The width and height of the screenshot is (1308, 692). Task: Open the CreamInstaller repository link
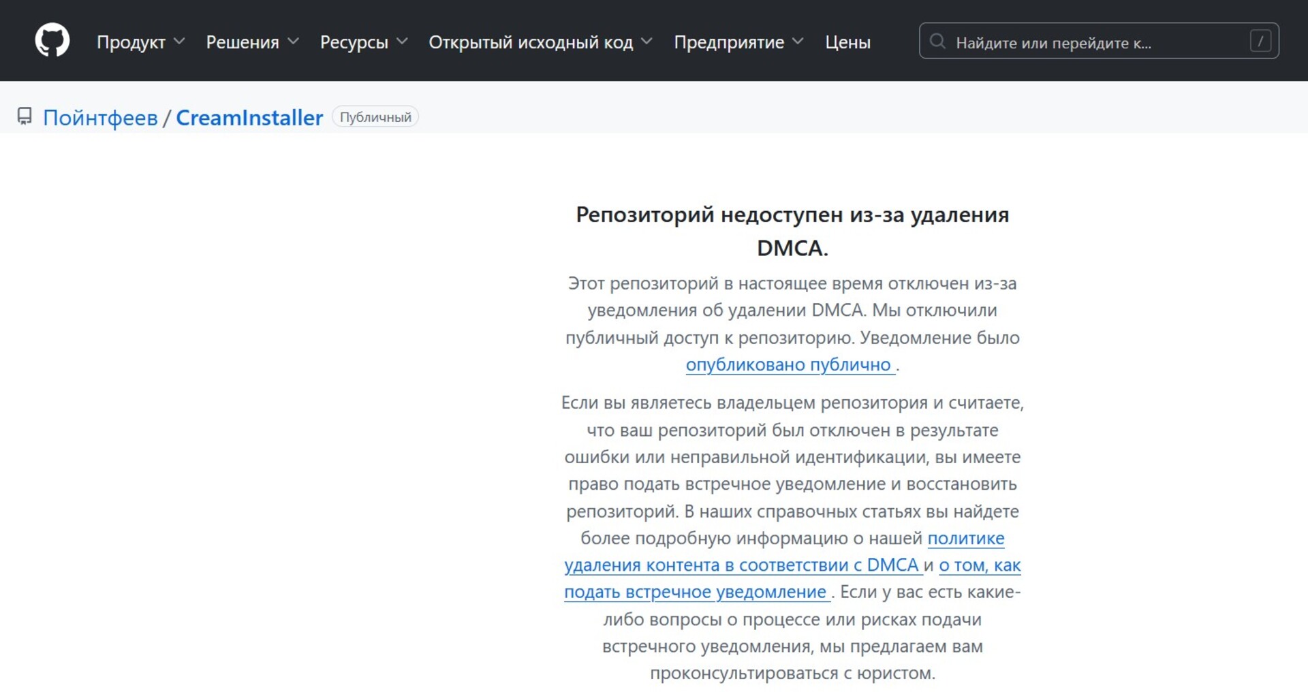coord(249,118)
